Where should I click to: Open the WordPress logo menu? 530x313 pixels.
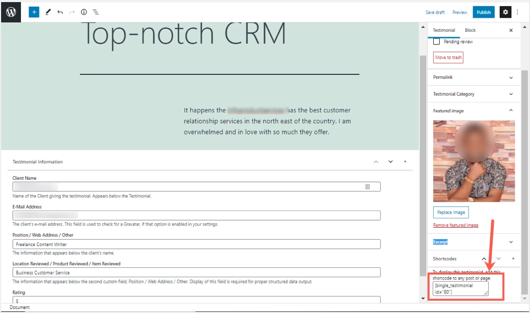11,12
